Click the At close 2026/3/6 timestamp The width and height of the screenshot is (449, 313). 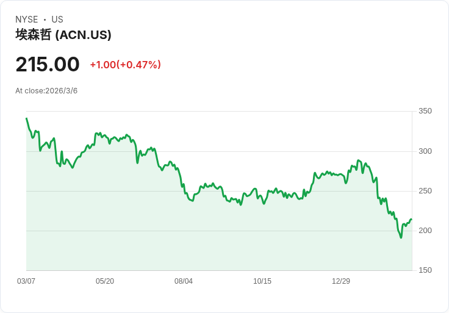(46, 91)
